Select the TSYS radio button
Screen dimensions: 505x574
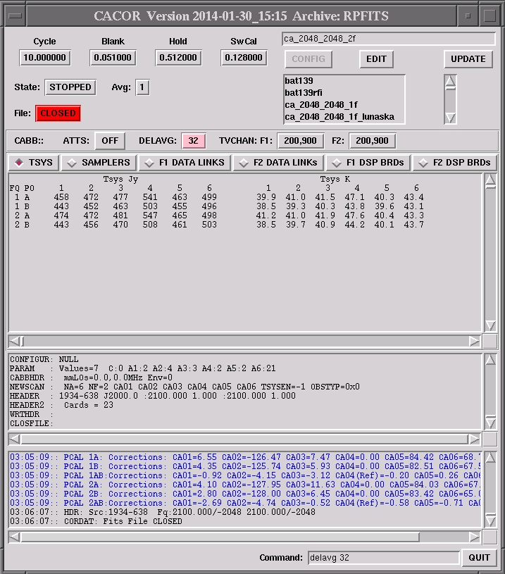(x=34, y=163)
